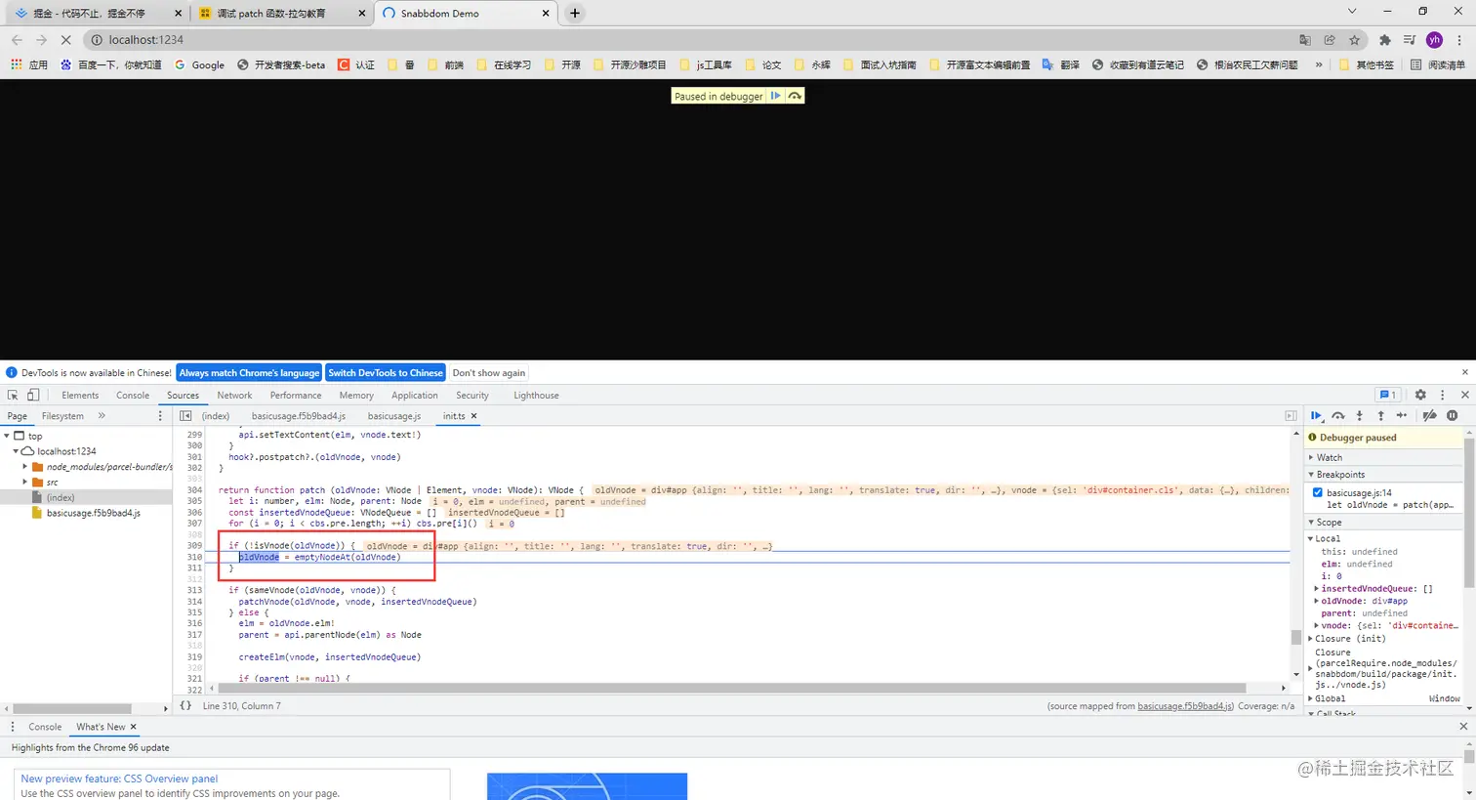This screenshot has width=1476, height=800.
Task: Expand the src folder in the tree
Action: [x=25, y=483]
